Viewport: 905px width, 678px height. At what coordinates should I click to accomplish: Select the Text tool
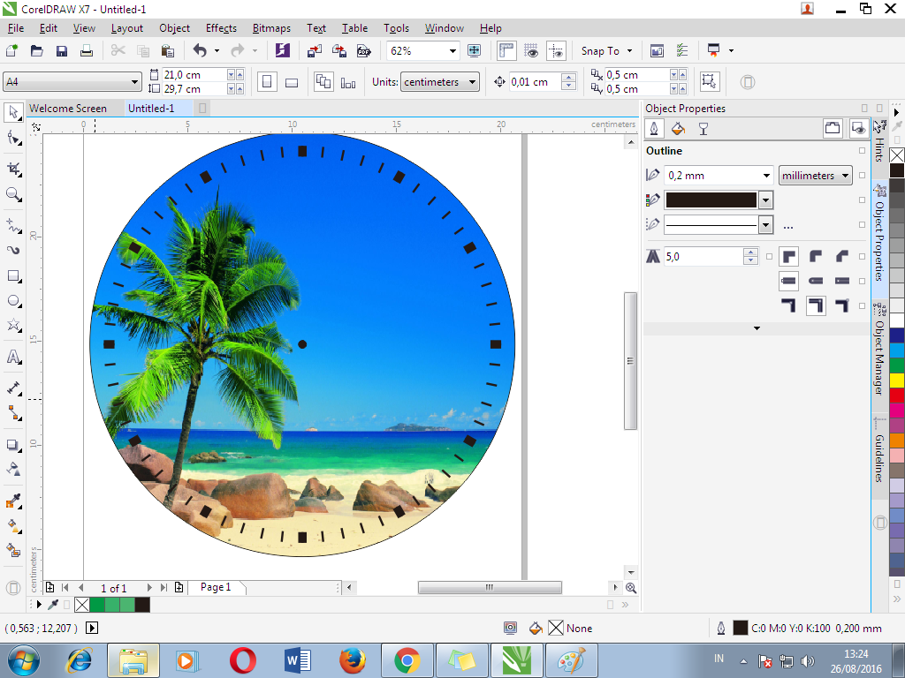click(12, 358)
